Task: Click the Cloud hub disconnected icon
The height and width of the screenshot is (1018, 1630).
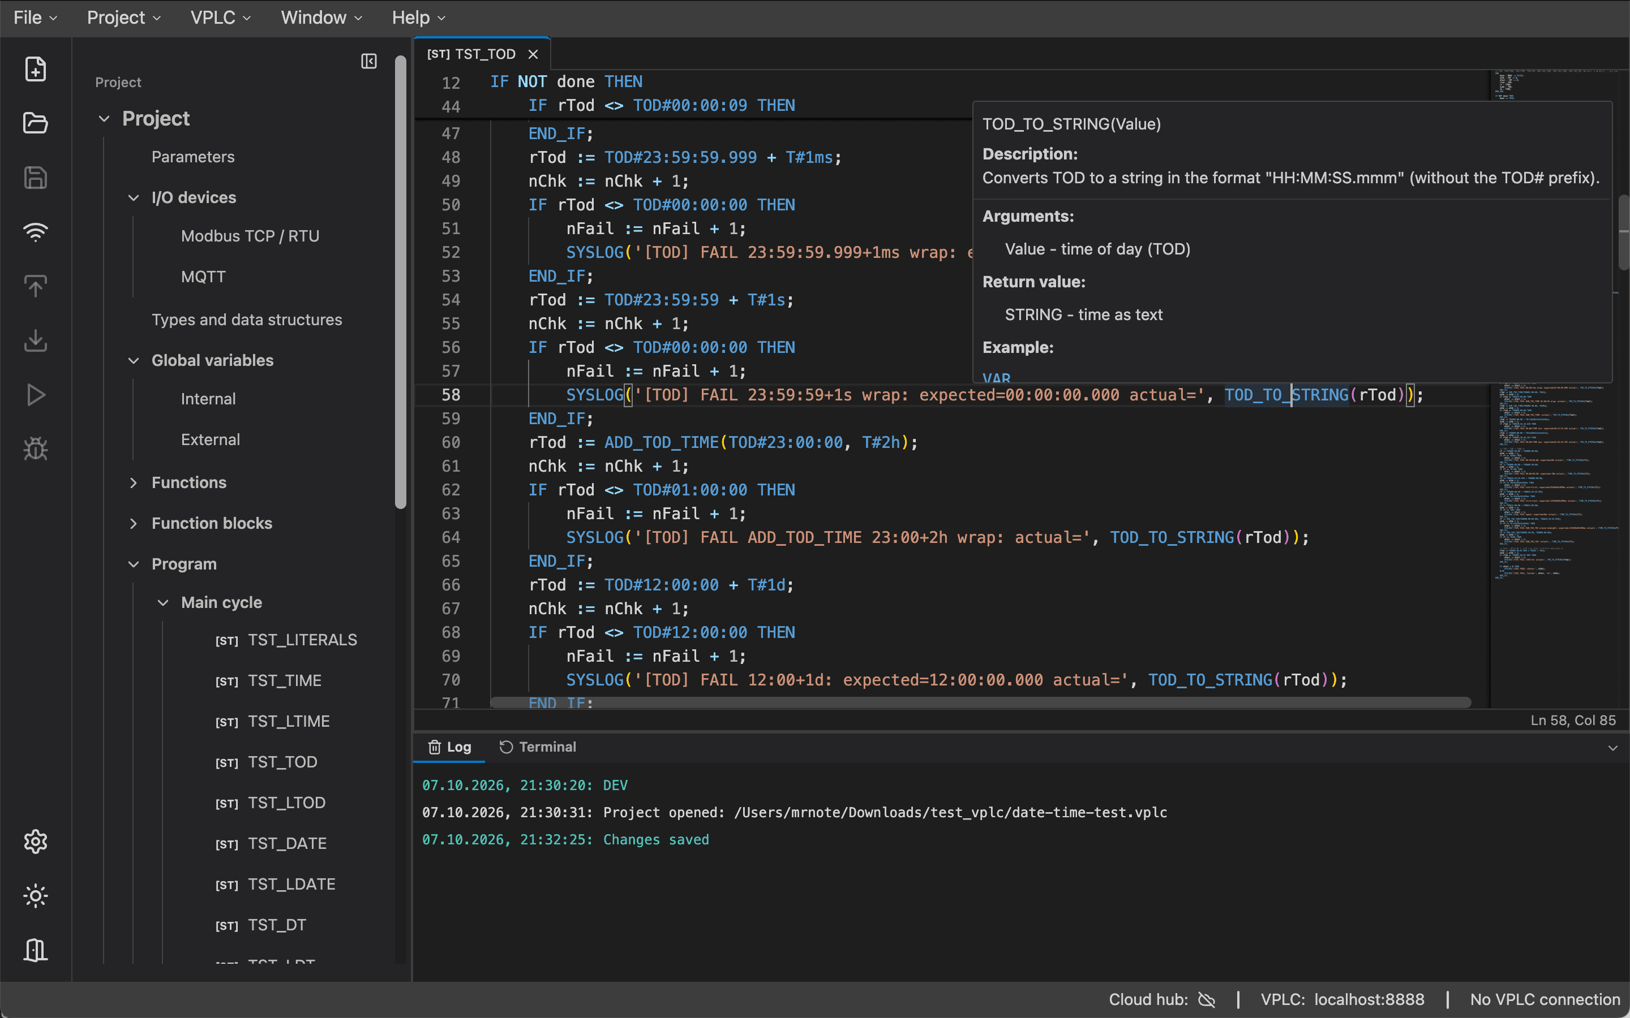Action: [1206, 1000]
